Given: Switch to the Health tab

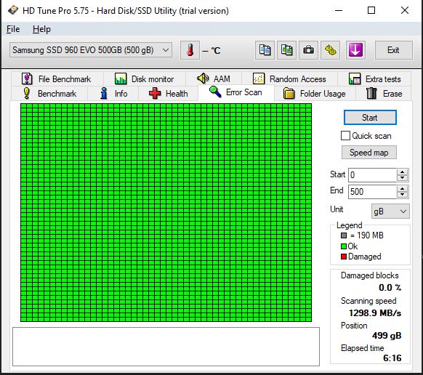Looking at the screenshot, I should pyautogui.click(x=168, y=94).
